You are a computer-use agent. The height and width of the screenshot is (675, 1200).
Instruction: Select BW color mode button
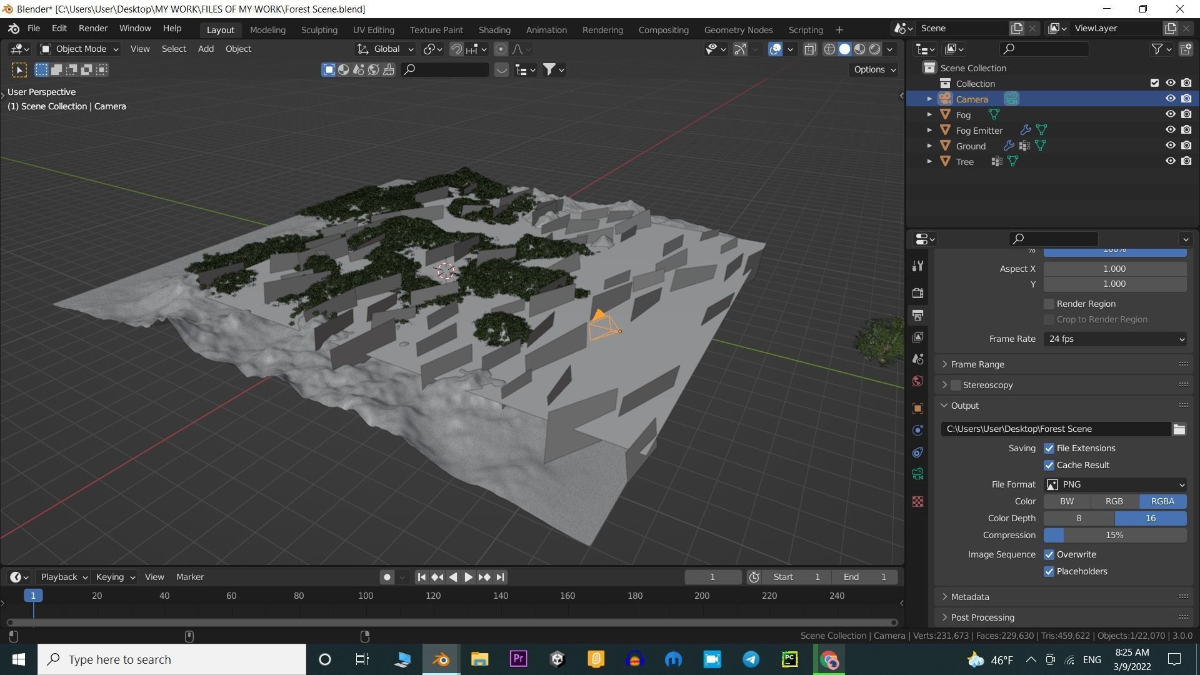1067,501
